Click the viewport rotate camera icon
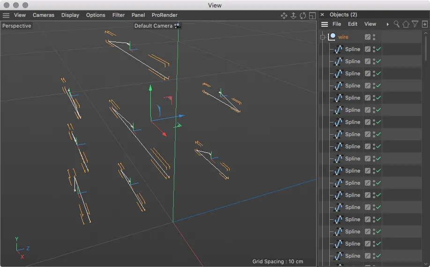 tap(303, 15)
